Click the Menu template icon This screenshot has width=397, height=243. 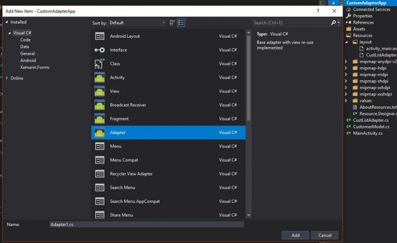pos(100,146)
